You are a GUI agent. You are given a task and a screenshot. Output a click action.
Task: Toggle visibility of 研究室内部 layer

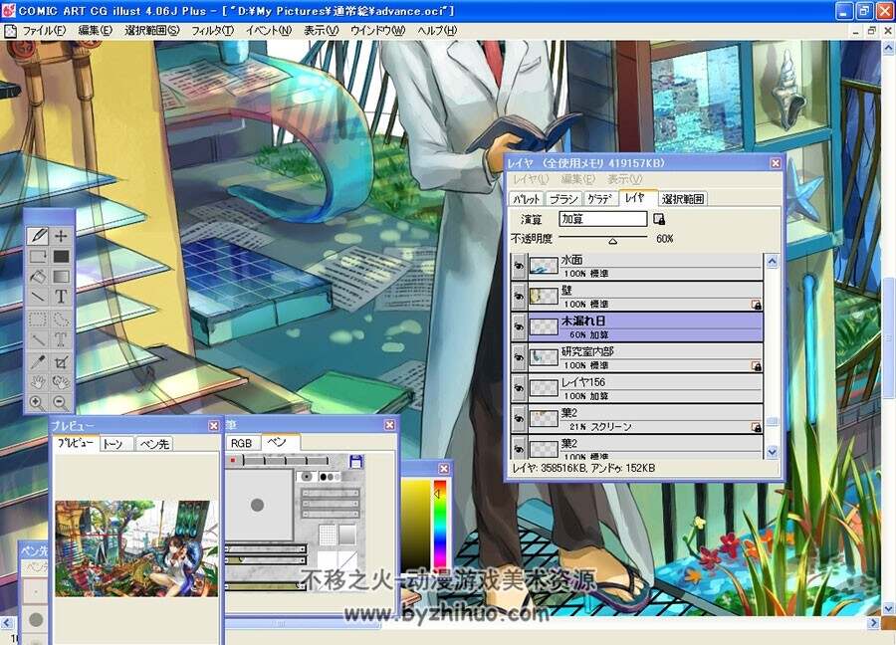click(519, 357)
